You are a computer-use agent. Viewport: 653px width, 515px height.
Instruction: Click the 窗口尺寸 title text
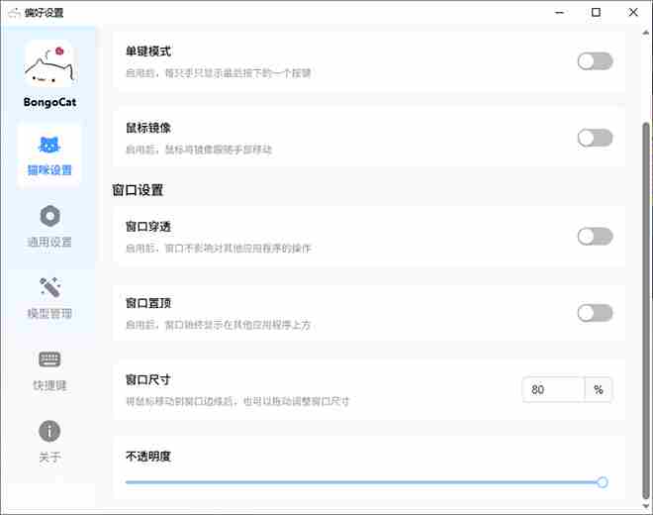(x=148, y=379)
